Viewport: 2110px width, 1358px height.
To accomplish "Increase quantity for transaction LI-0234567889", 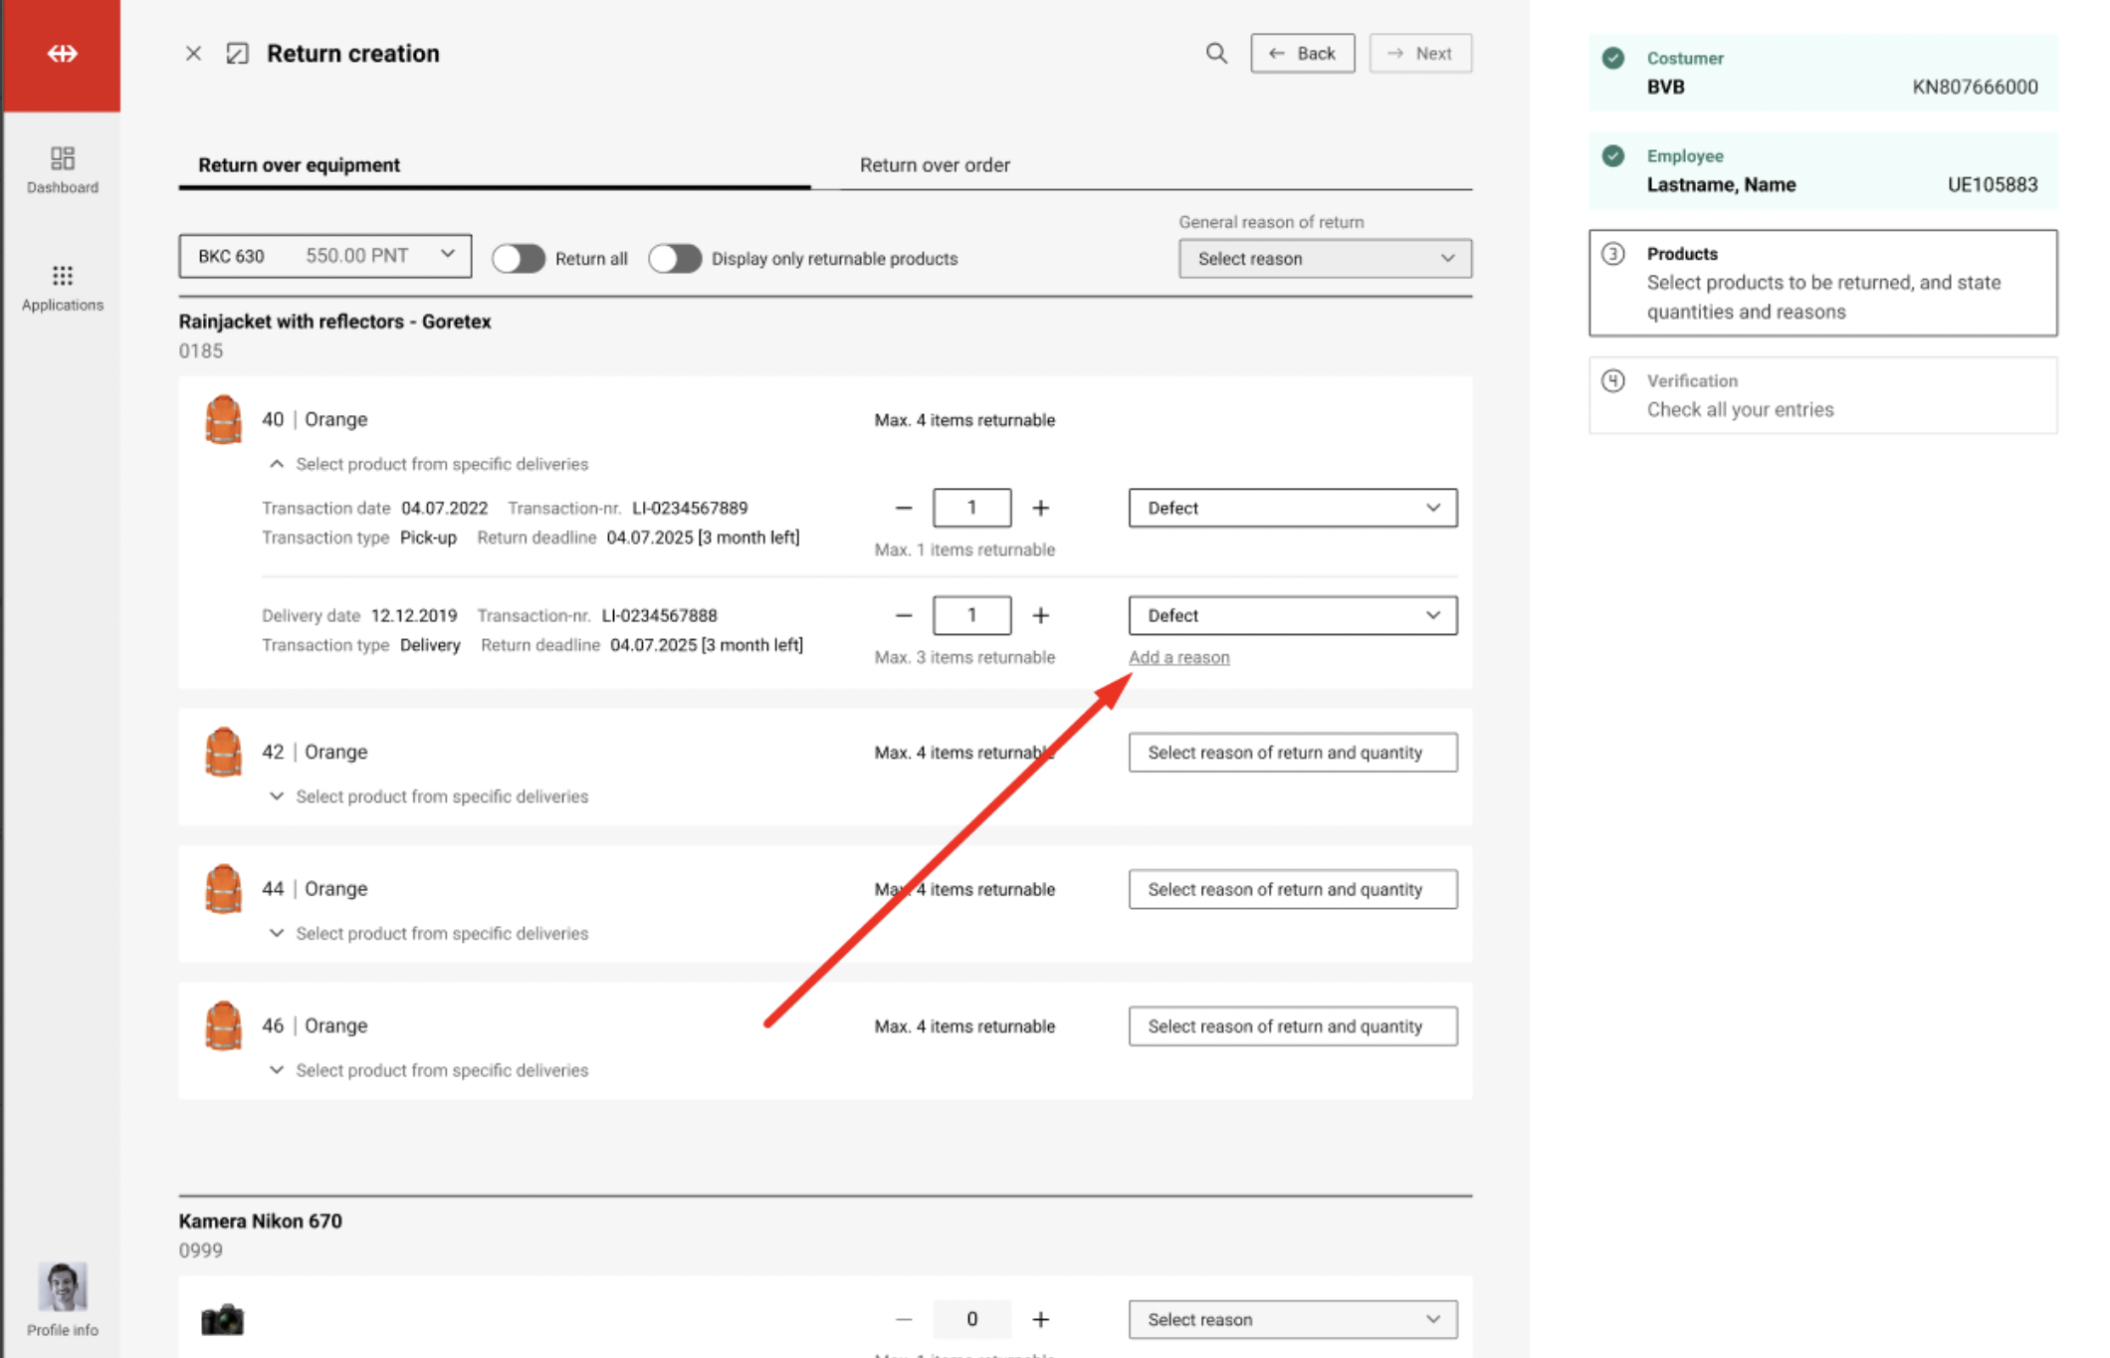I will [1040, 508].
